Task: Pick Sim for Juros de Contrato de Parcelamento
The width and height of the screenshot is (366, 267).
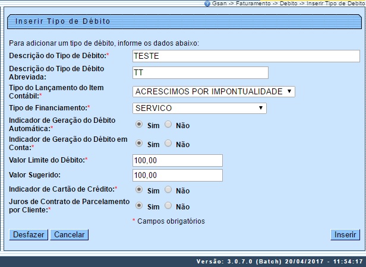Action: [x=139, y=206]
